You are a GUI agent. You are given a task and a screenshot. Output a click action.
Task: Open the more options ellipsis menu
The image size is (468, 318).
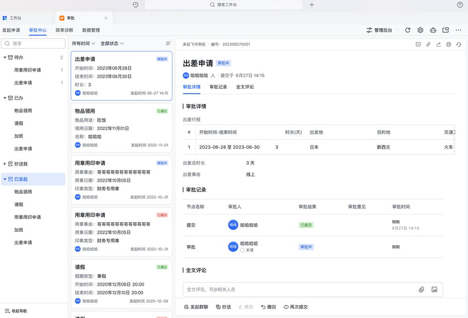coord(458,30)
